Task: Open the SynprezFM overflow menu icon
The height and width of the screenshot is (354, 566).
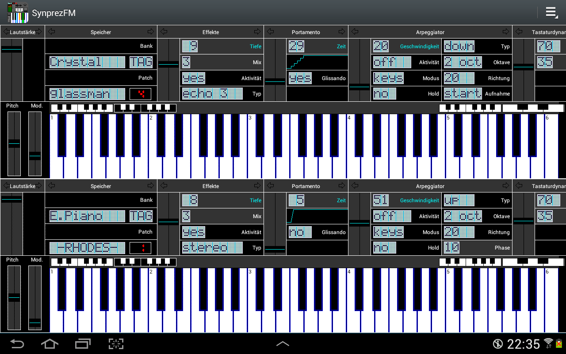Action: click(x=551, y=12)
